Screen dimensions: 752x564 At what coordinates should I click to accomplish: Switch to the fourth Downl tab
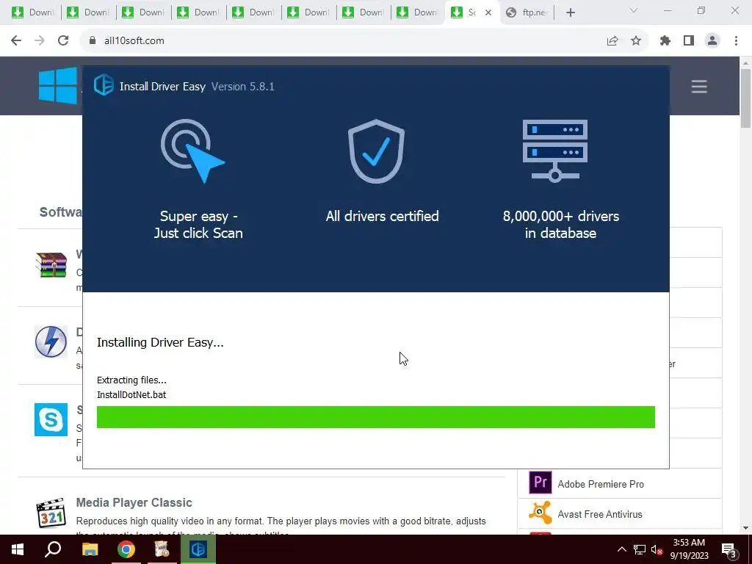pyautogui.click(x=198, y=12)
